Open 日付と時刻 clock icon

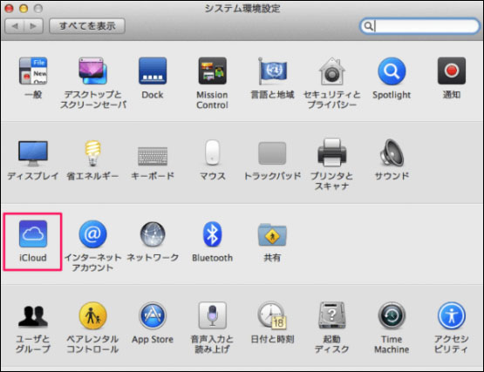[272, 315]
